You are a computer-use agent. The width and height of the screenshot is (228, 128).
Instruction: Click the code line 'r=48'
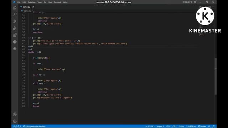tap(31, 47)
